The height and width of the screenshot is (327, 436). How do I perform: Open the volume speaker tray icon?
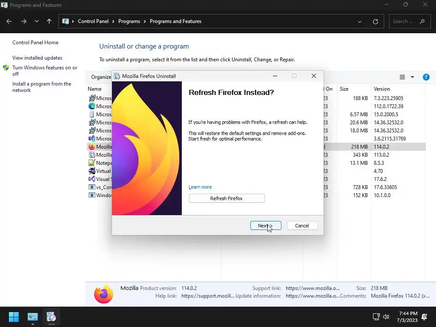386,317
